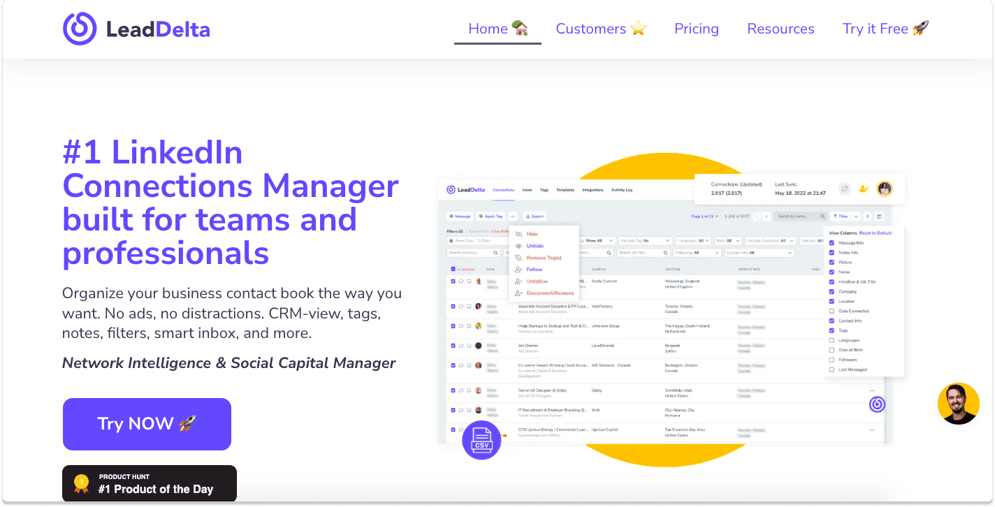Click the Product Hunt medal badge
Image resolution: width=995 pixels, height=507 pixels.
(x=150, y=483)
